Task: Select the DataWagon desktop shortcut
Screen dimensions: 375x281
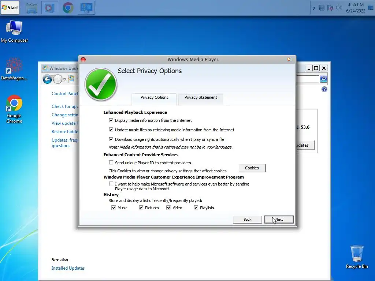Action: tap(14, 69)
